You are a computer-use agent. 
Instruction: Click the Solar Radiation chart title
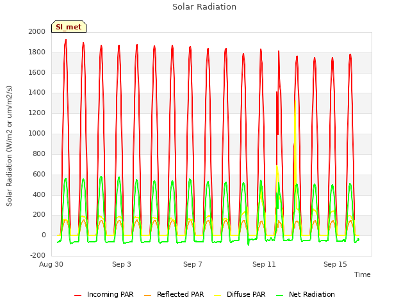point(204,7)
